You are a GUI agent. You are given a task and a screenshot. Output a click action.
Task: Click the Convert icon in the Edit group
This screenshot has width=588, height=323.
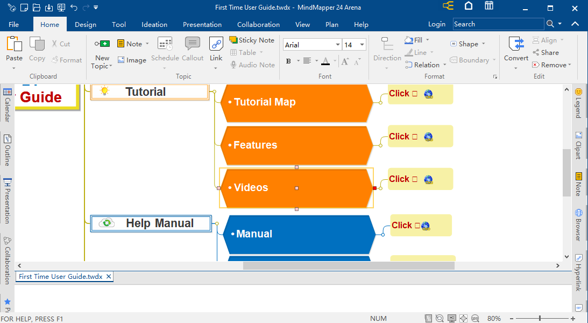point(516,44)
